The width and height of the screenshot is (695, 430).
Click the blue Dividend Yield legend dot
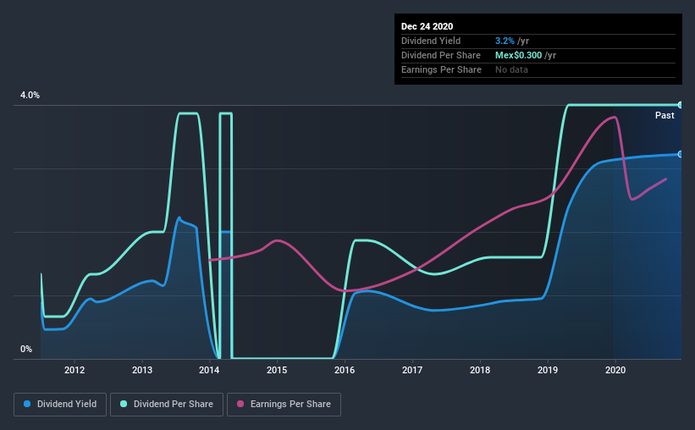(27, 404)
